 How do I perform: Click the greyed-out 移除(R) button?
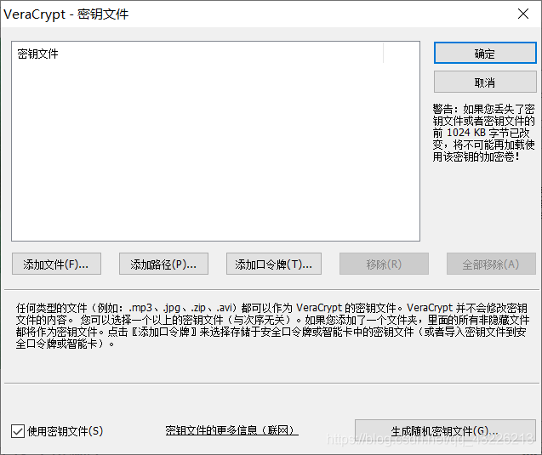pos(384,264)
